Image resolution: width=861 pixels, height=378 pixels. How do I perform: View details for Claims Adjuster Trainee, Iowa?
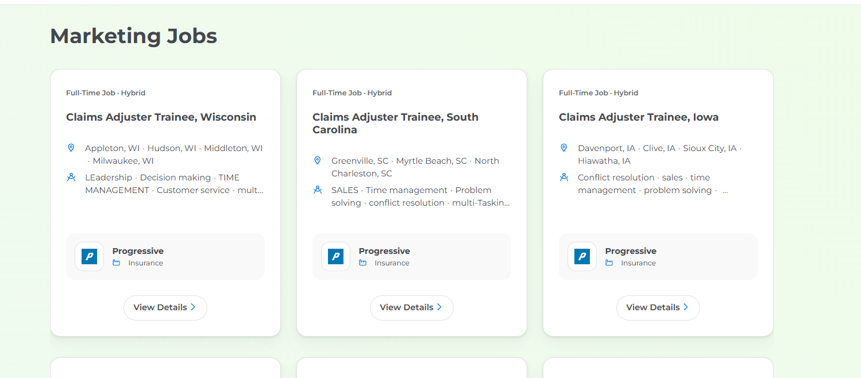coord(658,307)
